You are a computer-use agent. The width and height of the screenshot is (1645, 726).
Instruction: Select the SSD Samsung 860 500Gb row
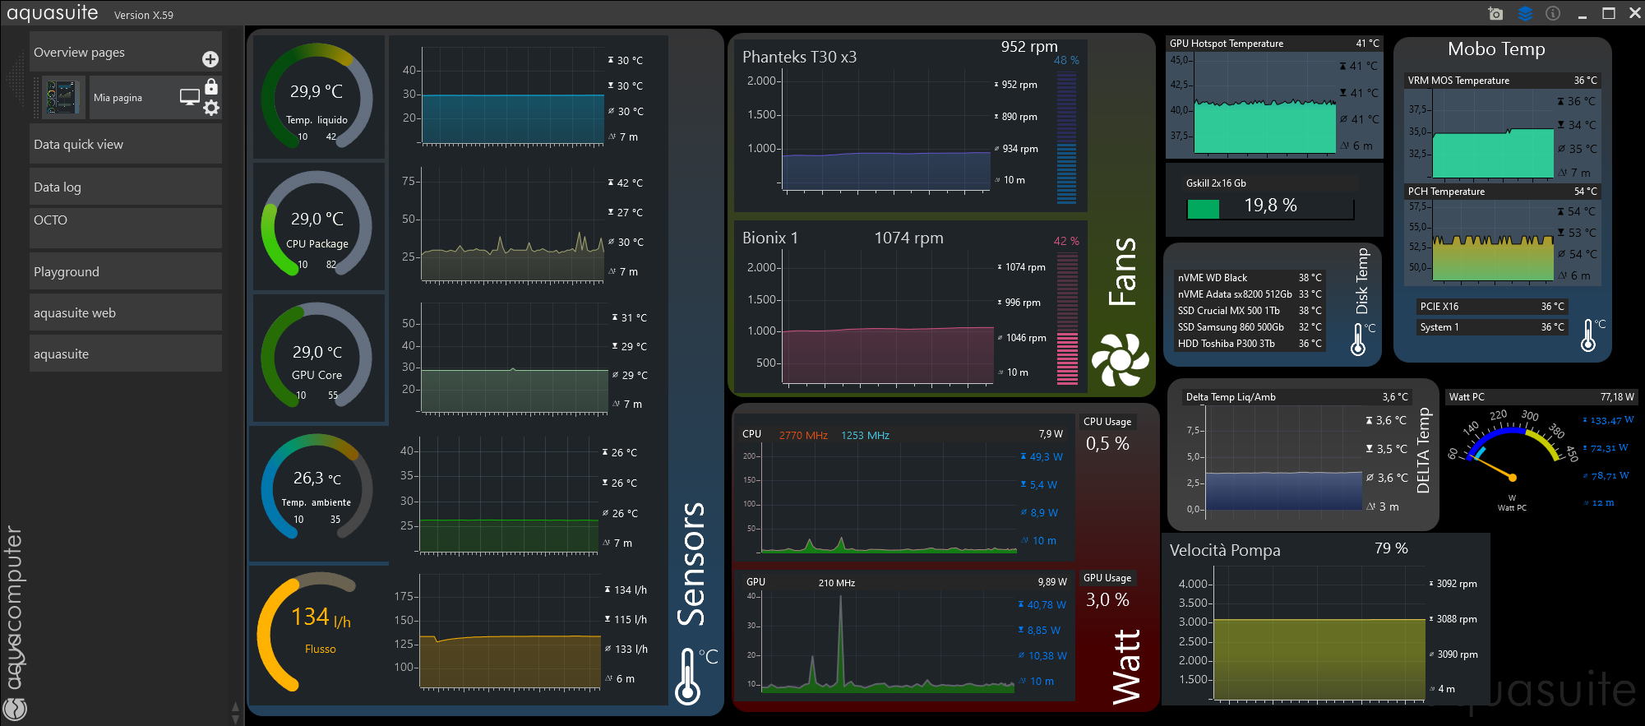click(1250, 327)
